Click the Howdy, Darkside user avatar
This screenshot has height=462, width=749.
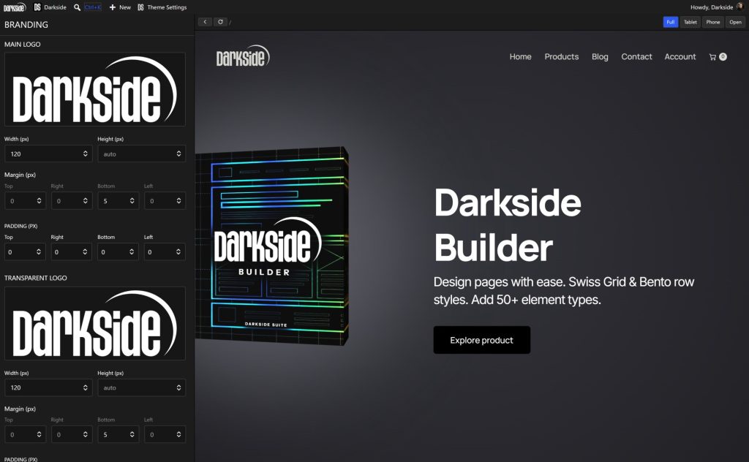pos(740,7)
